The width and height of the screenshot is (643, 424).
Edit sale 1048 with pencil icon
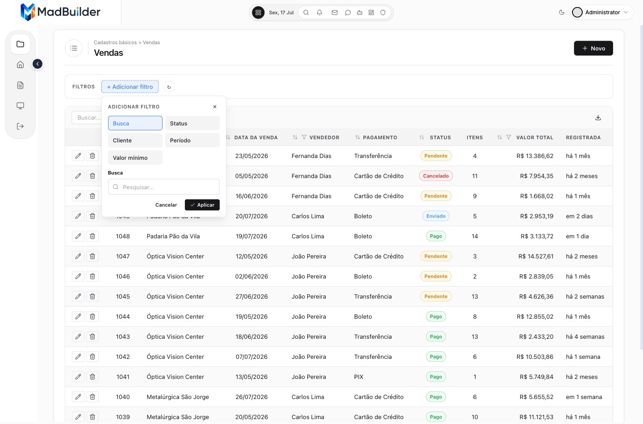(78, 236)
